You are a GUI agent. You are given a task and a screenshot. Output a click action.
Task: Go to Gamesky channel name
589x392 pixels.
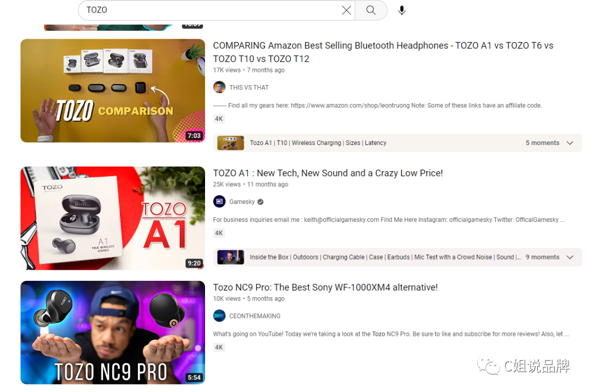tap(242, 202)
